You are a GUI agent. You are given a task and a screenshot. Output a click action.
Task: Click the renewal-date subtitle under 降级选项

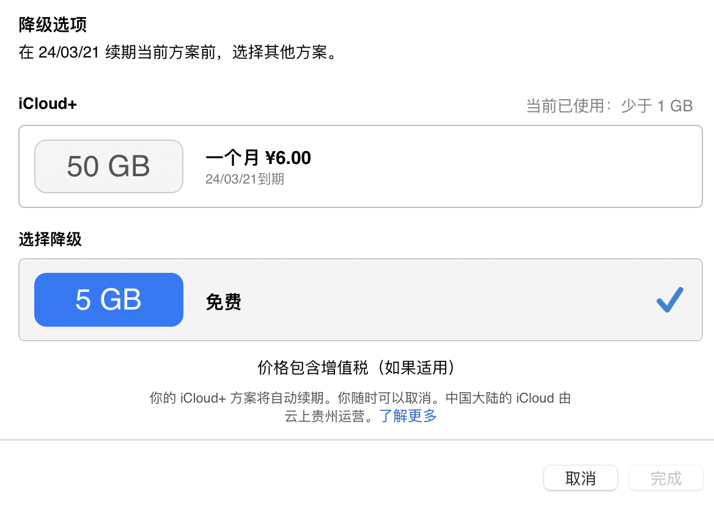(x=178, y=53)
